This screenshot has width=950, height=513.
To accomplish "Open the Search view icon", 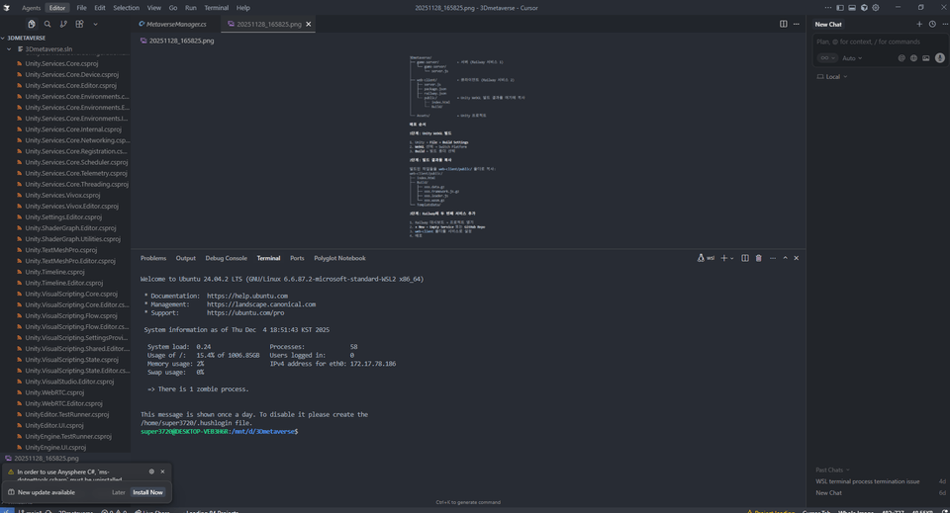I will pos(47,24).
